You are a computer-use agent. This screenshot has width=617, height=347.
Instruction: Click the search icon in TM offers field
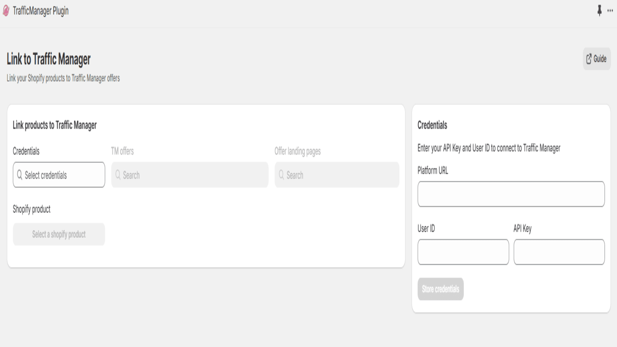(118, 175)
